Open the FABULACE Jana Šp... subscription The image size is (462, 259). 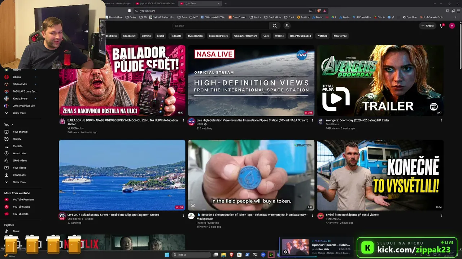[25, 91]
